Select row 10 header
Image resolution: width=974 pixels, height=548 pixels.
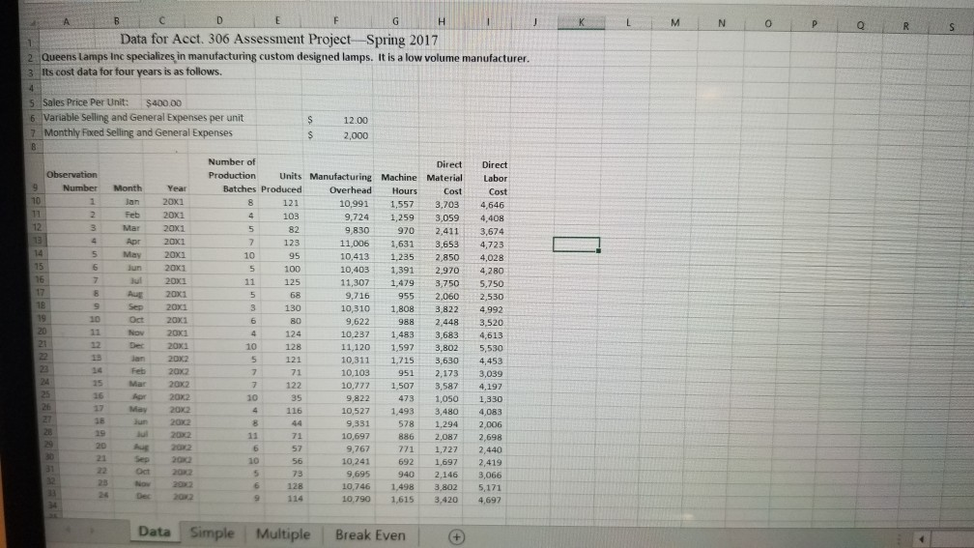tap(36, 201)
